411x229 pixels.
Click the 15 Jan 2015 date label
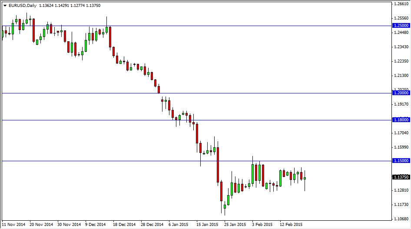(207, 225)
